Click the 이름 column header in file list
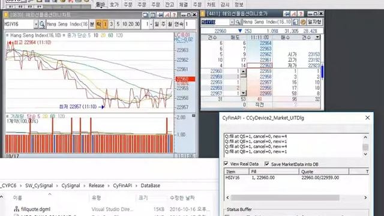Image resolution: width=384 pixels, height=216 pixels. coord(17,197)
